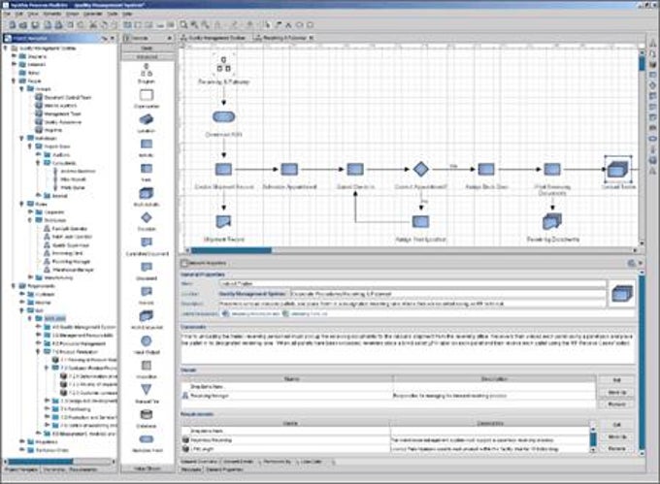Collapse the Quality Management System root node

pos(6,48)
